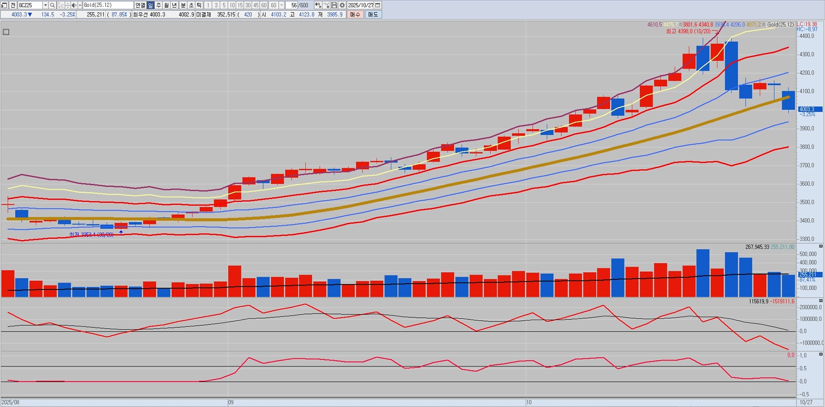Open symbol search with the magnifier icon
Image resolution: width=825 pixels, height=407 pixels.
[x=52, y=5]
